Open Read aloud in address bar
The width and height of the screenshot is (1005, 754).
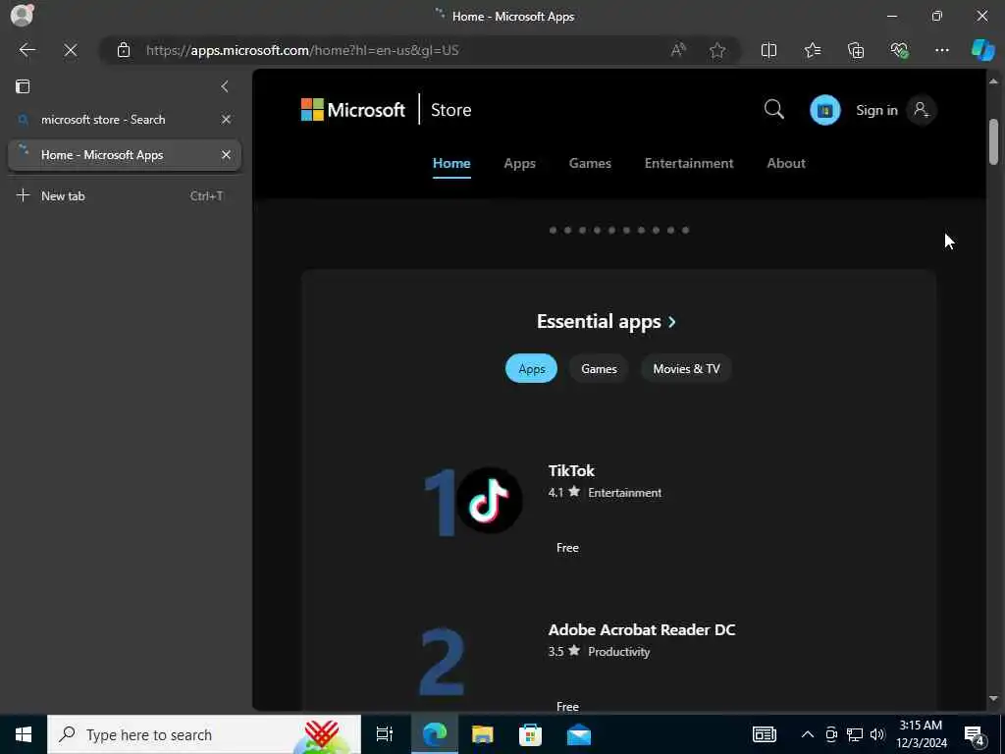click(678, 50)
